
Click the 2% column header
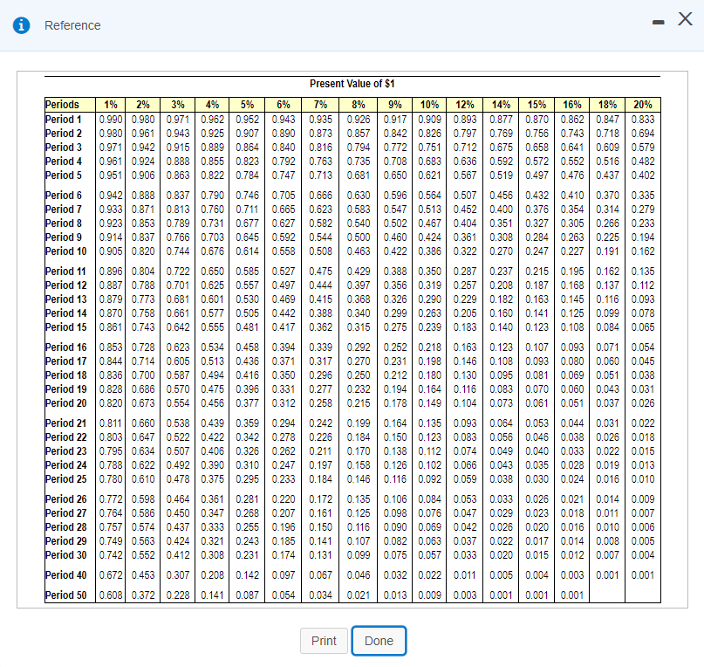[143, 105]
